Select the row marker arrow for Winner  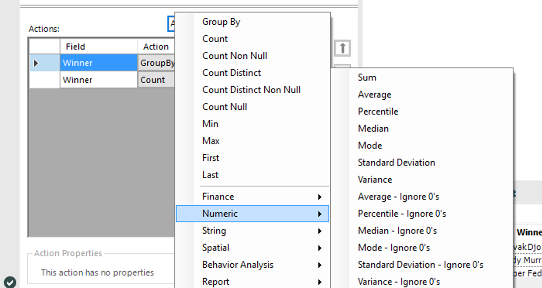tap(36, 63)
